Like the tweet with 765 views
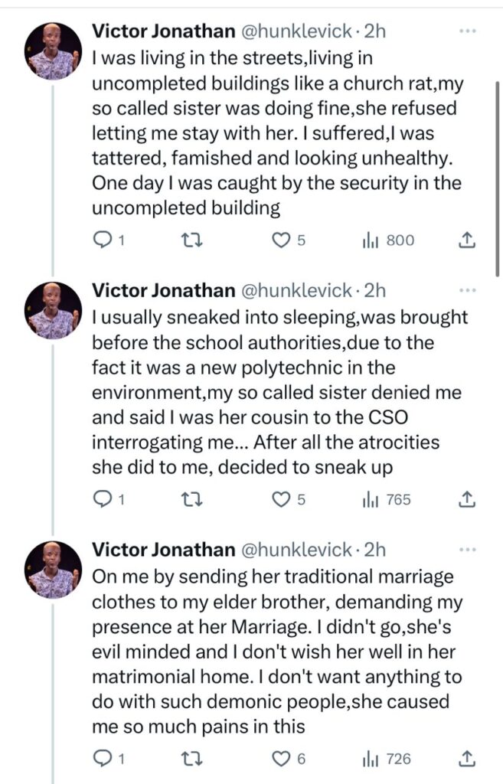This screenshot has width=503, height=784. coord(283,499)
